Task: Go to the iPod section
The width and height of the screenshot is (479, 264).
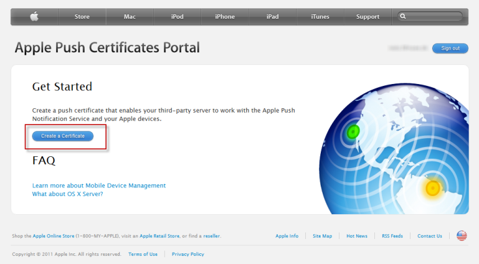Action: click(x=177, y=17)
